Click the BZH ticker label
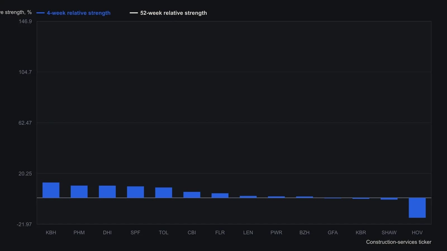The width and height of the screenshot is (447, 251). 305,233
